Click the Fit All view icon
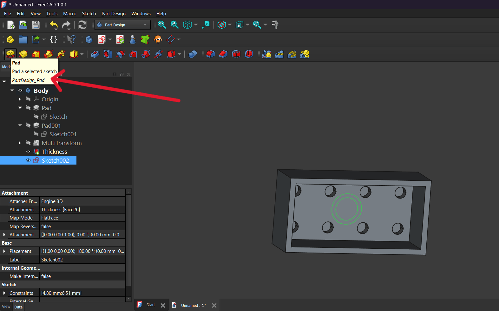499x311 pixels. [x=162, y=25]
